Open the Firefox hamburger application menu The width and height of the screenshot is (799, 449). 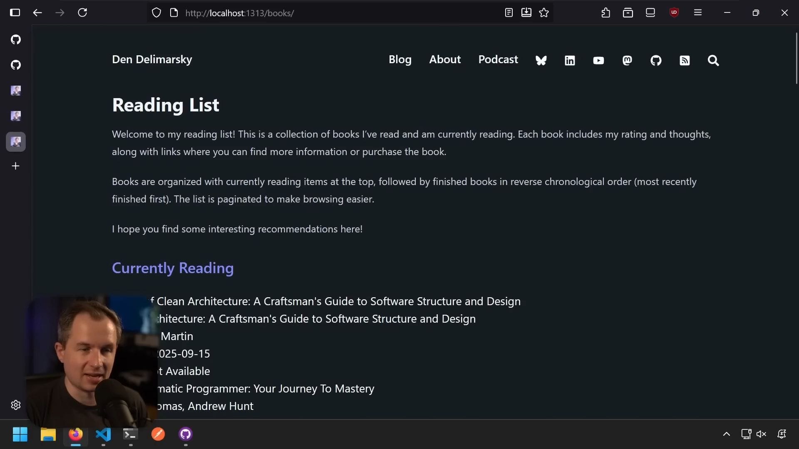[x=698, y=12]
